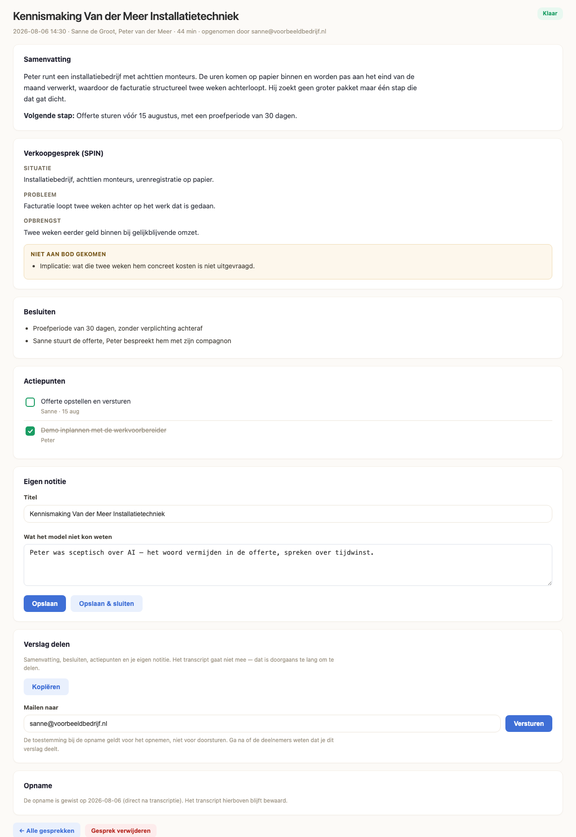Image resolution: width=576 pixels, height=837 pixels.
Task: Click Opslaan & sluiten
Action: click(x=106, y=604)
